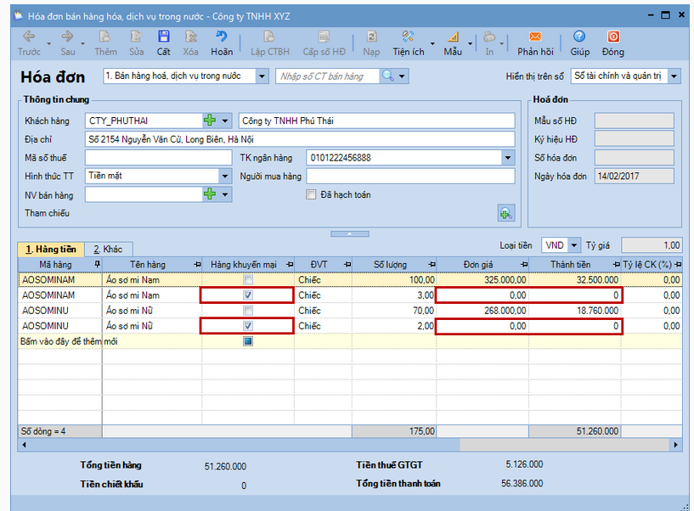Click the Mã số thuế input field
694x511 pixels.
point(159,158)
